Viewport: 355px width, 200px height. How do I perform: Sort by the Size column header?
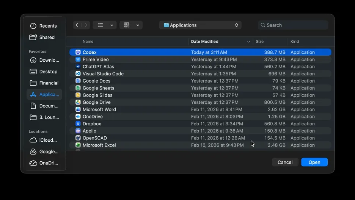[x=260, y=42]
